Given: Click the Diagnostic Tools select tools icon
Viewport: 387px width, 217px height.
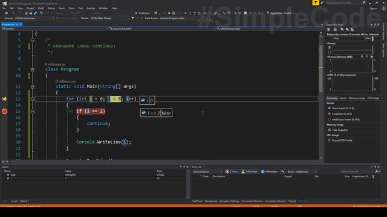Looking at the screenshot, I should pos(335,30).
